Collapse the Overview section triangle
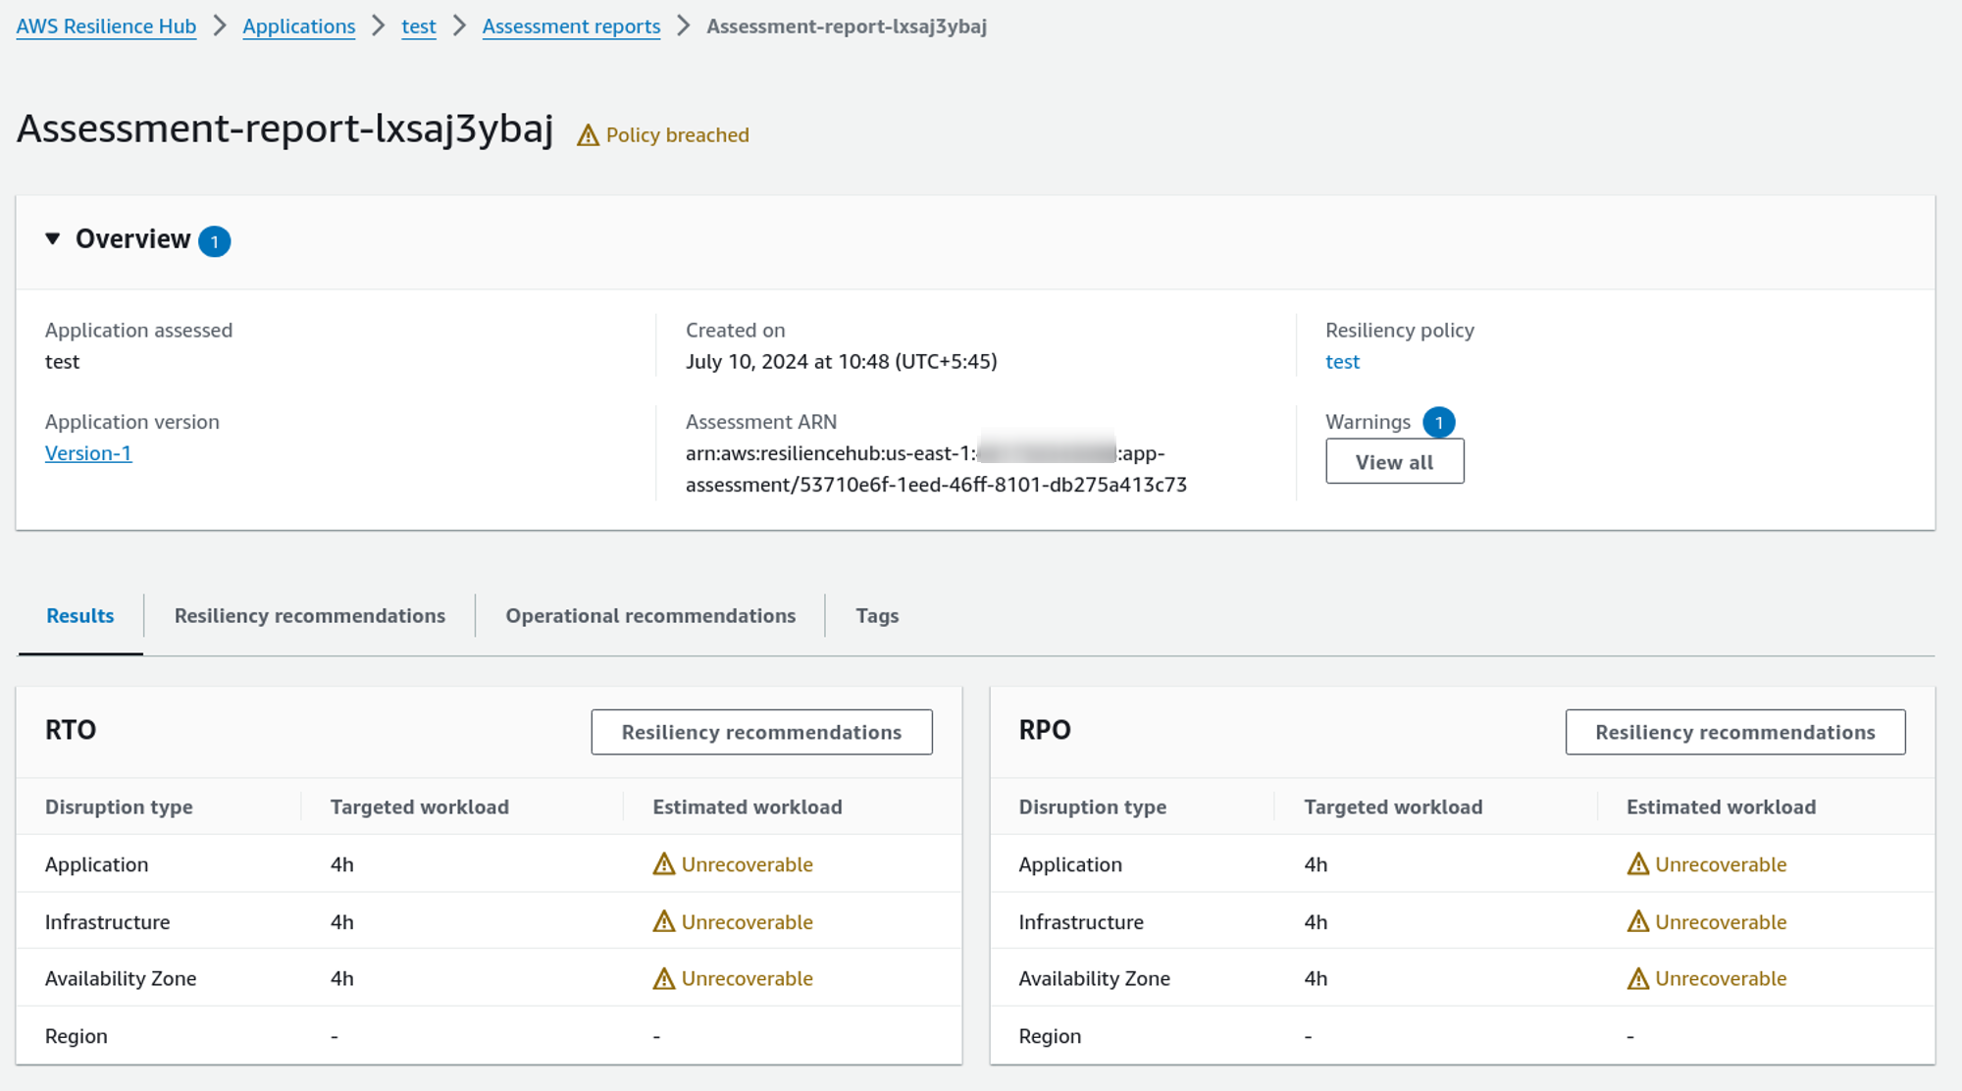 coord(53,238)
